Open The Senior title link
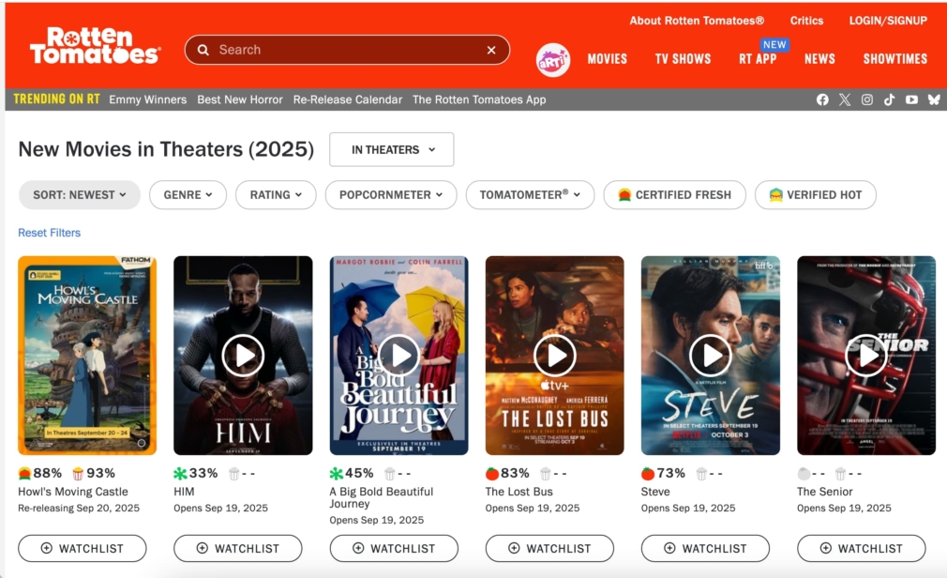The height and width of the screenshot is (578, 947). pos(825,492)
